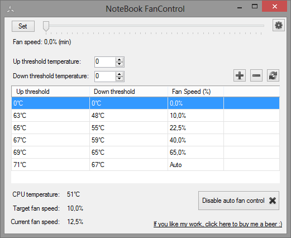
Task: Click the fan speed slider thumb
Action: point(46,26)
